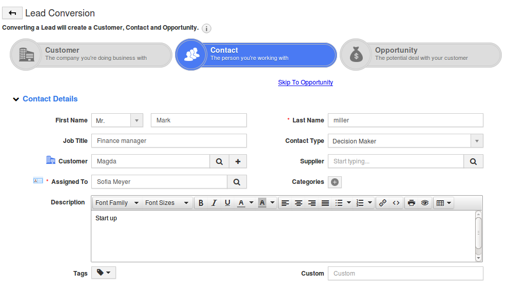Search for a customer with magnifier icon

219,161
